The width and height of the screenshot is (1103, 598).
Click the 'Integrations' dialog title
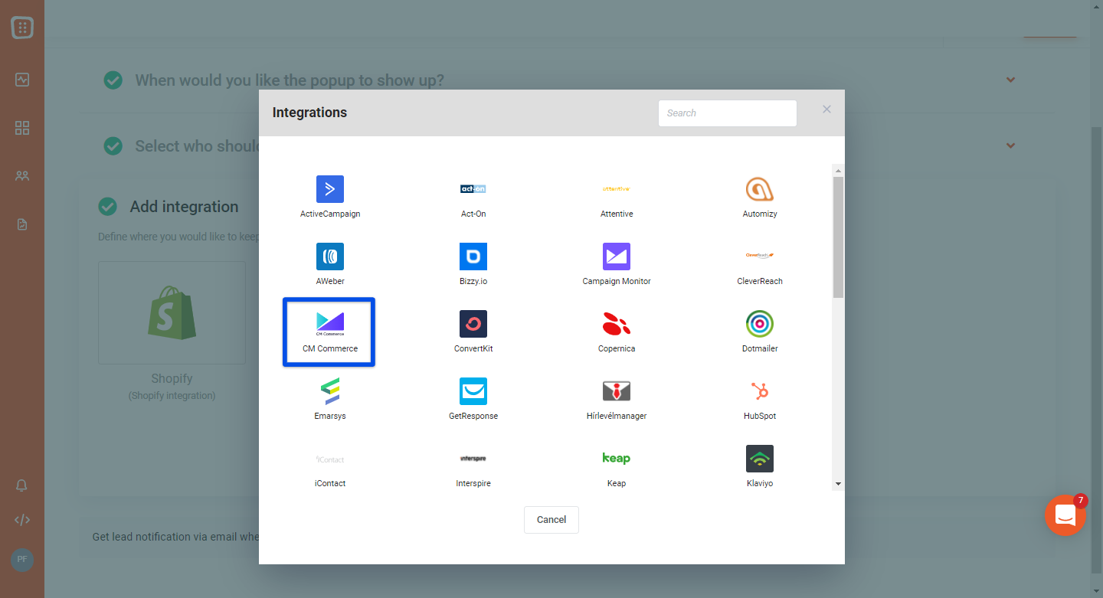click(x=309, y=113)
